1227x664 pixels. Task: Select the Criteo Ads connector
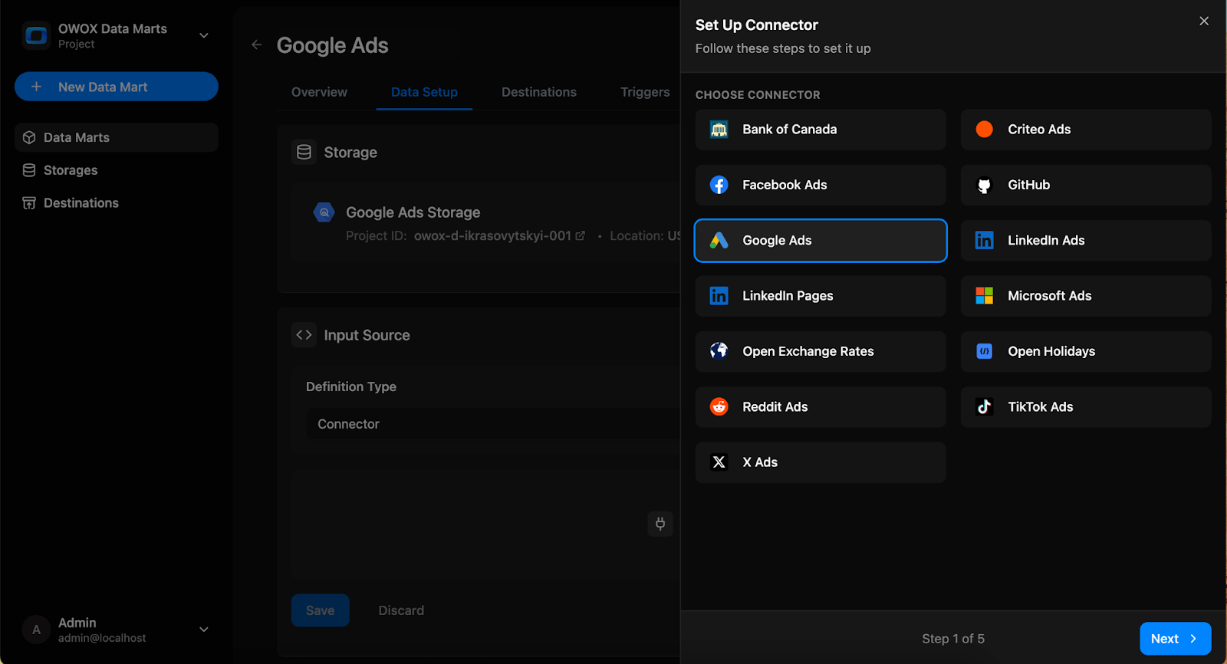coord(1086,130)
